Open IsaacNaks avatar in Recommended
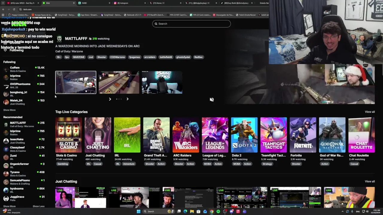 6,141
